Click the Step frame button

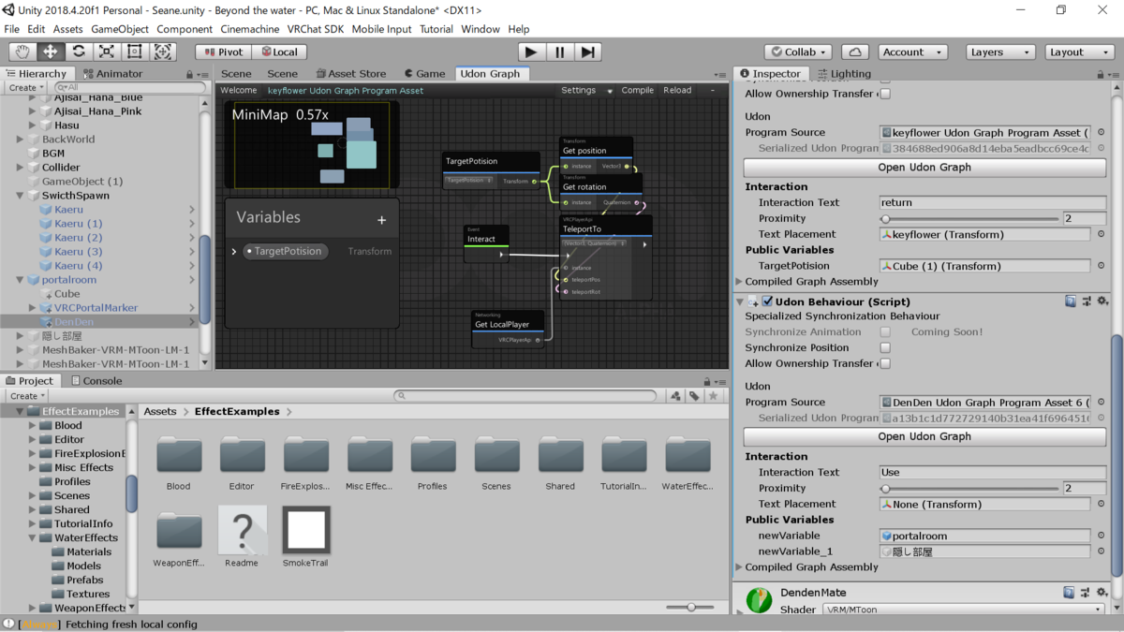(x=588, y=51)
